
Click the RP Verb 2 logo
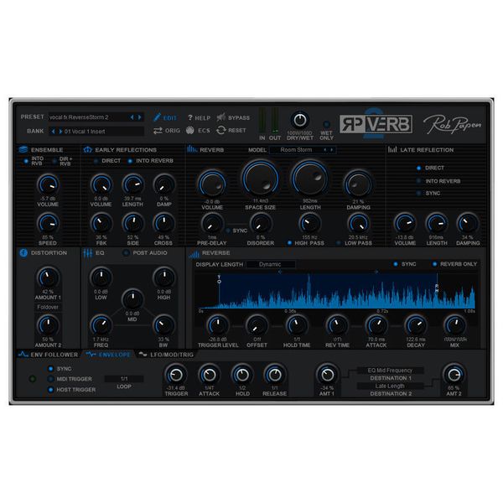click(x=376, y=124)
